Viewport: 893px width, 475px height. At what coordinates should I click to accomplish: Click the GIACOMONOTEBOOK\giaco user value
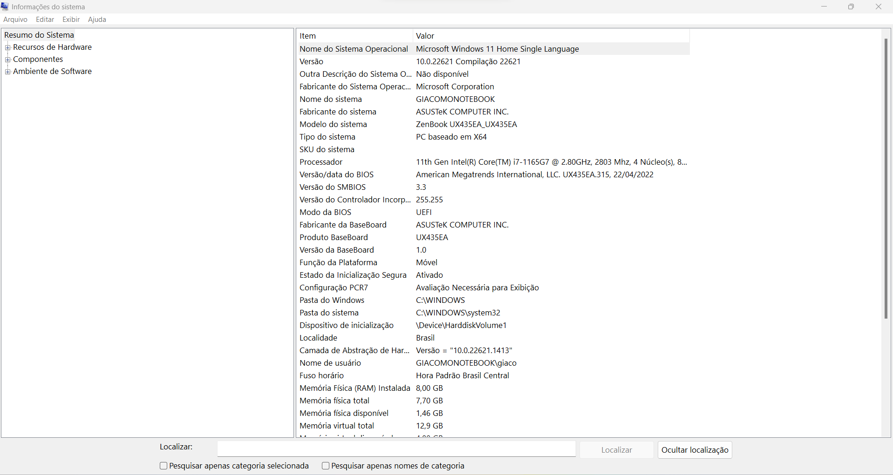tap(466, 363)
